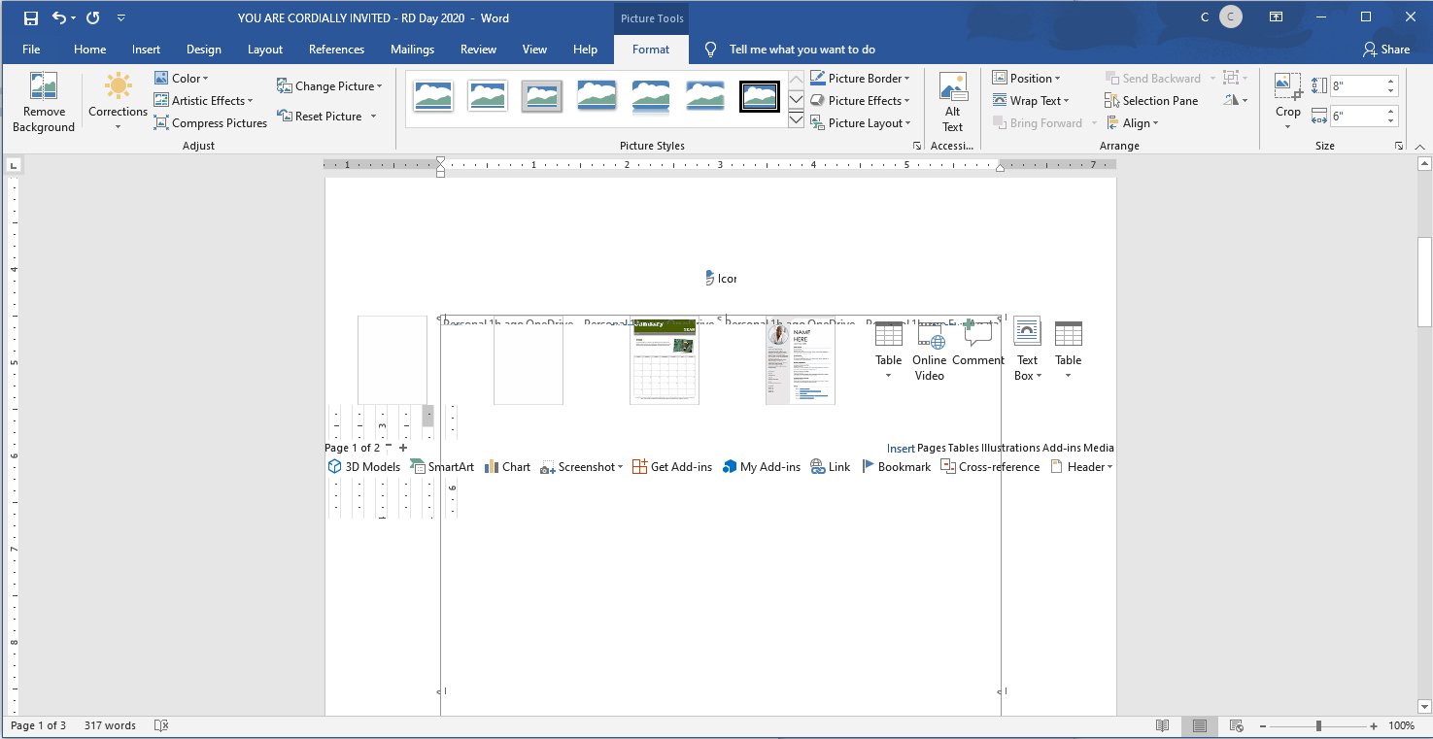Open the Insert tab

[x=147, y=50]
